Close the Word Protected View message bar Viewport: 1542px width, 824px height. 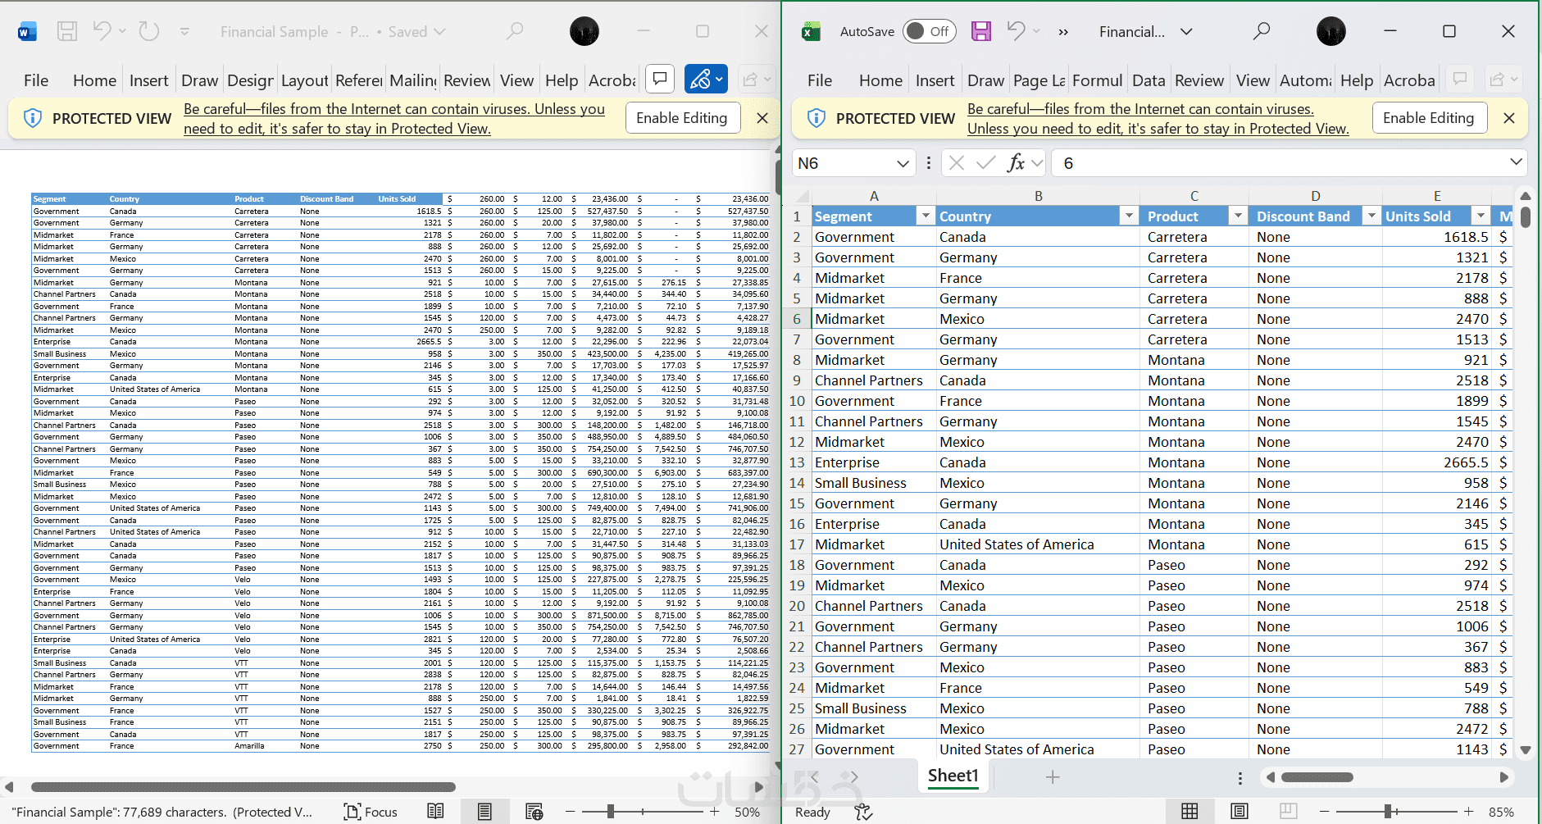[x=762, y=118]
